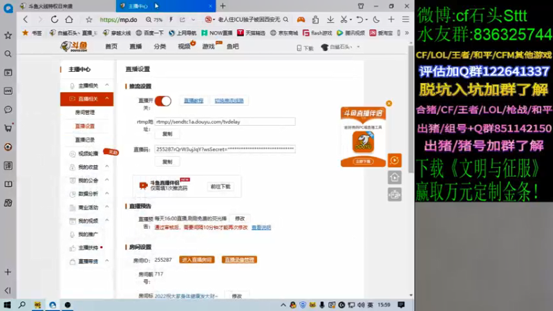Show hidden system tray icons chevron
Viewport: 553px width, 311px height.
283,305
